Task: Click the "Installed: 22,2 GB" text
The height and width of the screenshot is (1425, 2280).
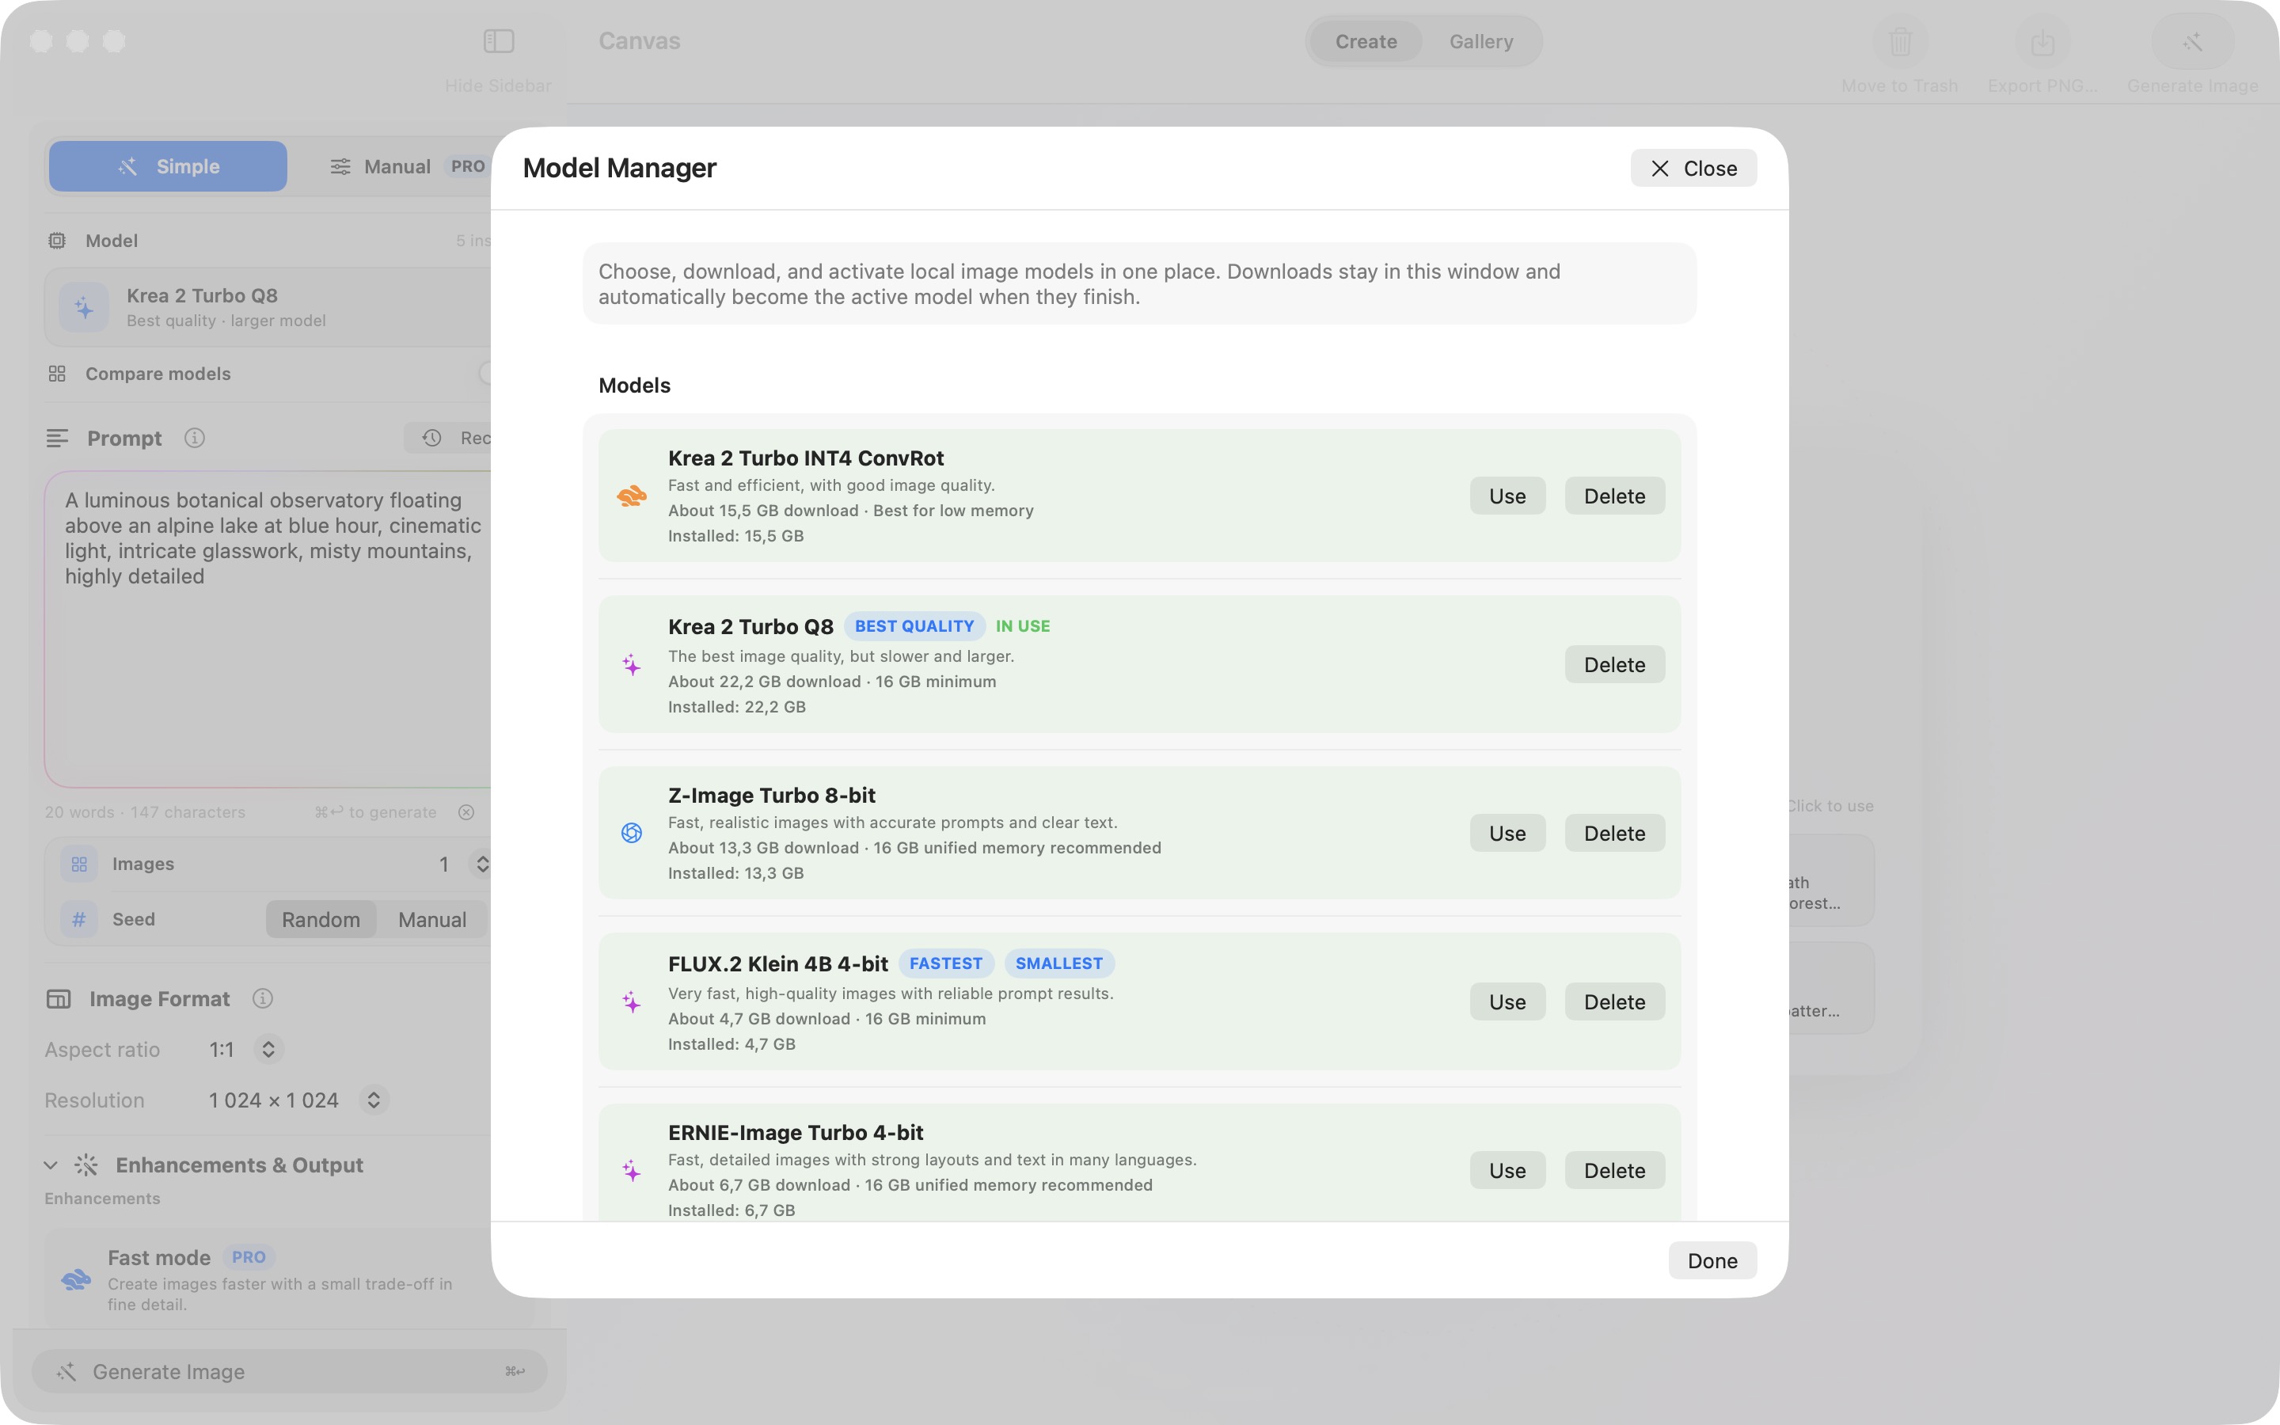Action: pyautogui.click(x=737, y=707)
